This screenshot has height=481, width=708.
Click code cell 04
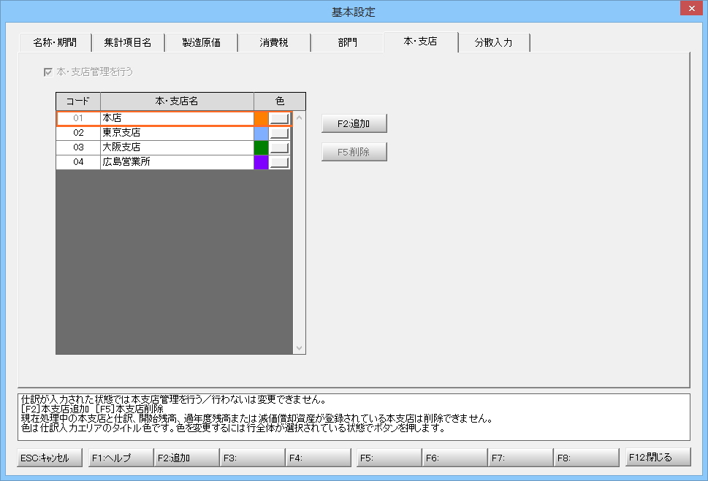[78, 161]
